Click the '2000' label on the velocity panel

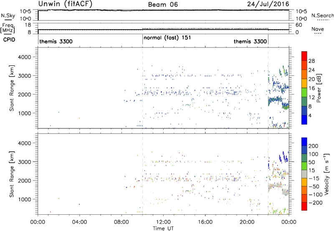[x=24, y=181]
